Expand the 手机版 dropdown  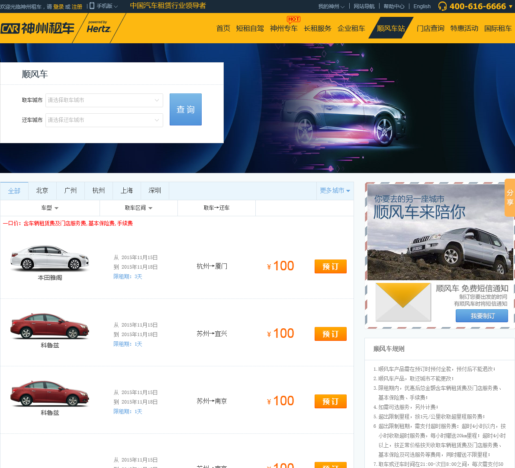(x=107, y=6)
